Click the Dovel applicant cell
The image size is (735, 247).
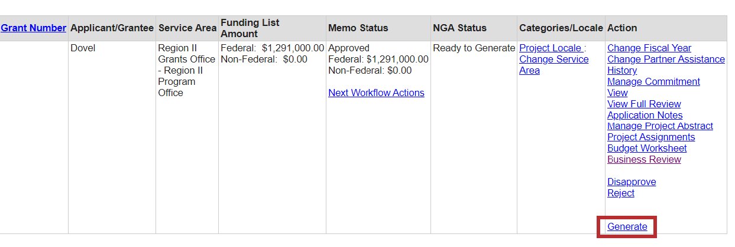(x=83, y=48)
